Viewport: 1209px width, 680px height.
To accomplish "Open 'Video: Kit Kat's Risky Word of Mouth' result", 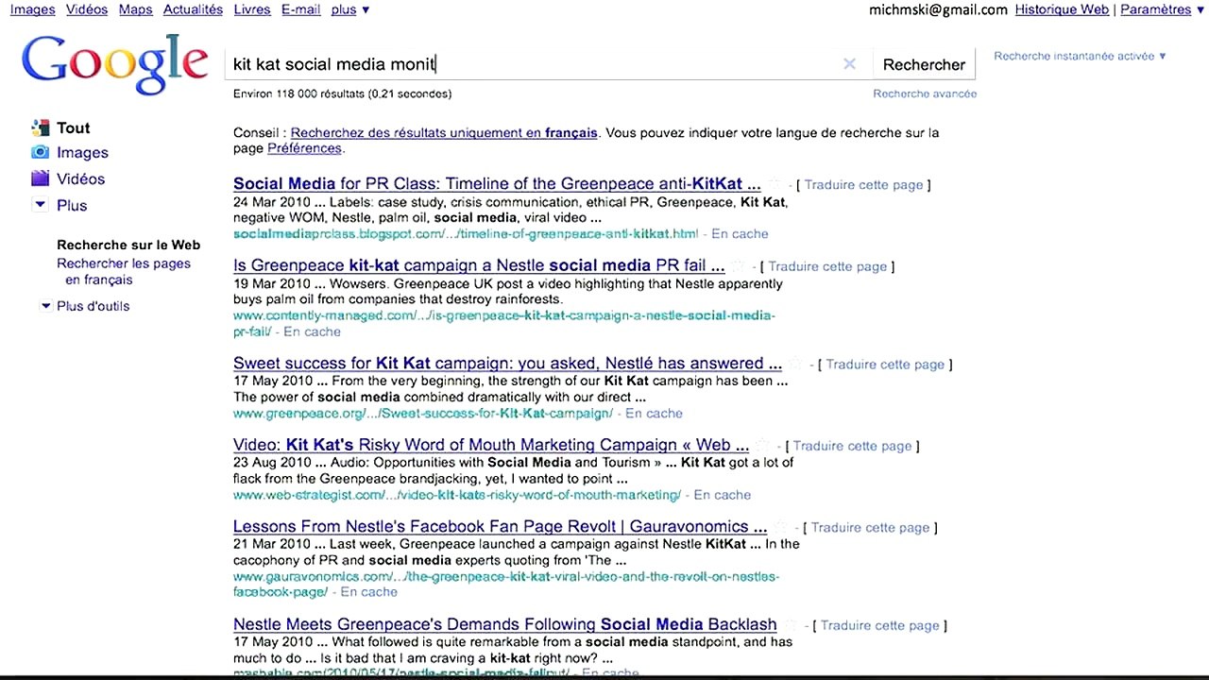I will (491, 446).
